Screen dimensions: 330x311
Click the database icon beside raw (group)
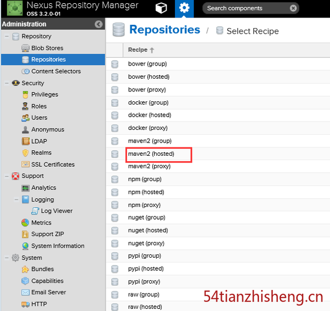pyautogui.click(x=115, y=295)
